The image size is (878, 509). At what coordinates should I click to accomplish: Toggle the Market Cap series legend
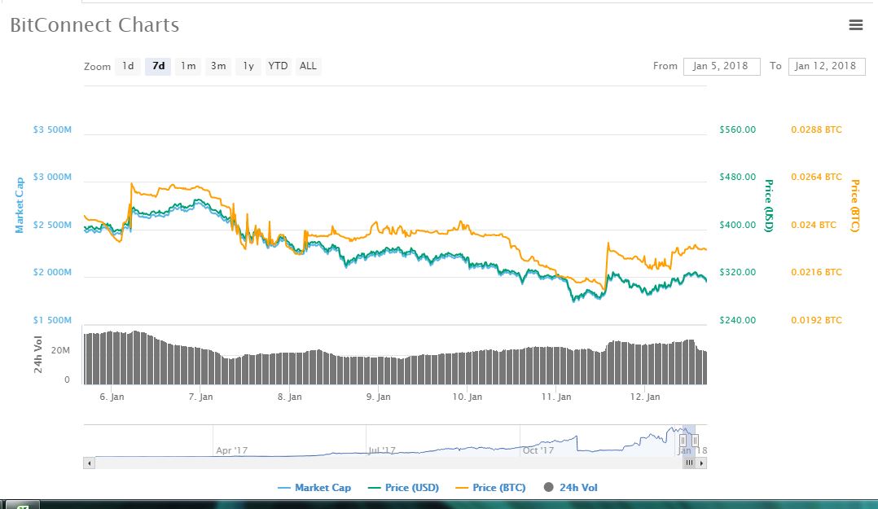pos(314,488)
